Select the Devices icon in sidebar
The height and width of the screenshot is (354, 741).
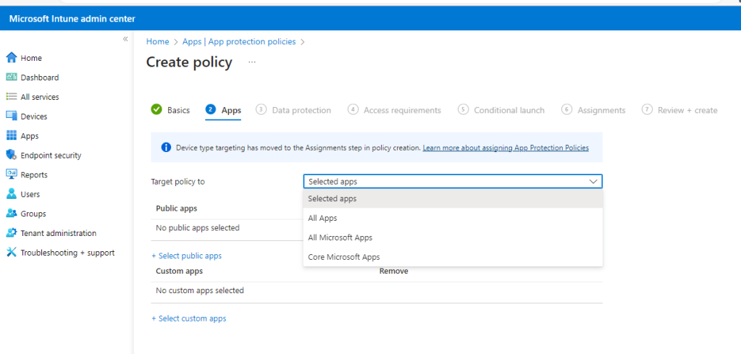tap(11, 117)
